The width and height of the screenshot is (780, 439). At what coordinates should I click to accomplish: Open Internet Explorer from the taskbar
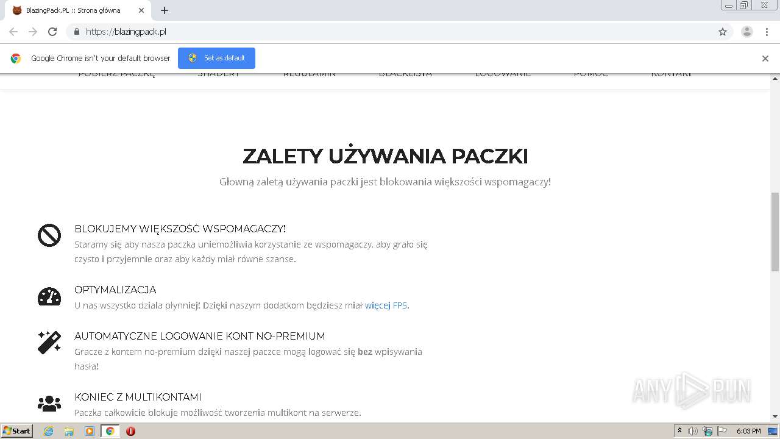point(49,431)
